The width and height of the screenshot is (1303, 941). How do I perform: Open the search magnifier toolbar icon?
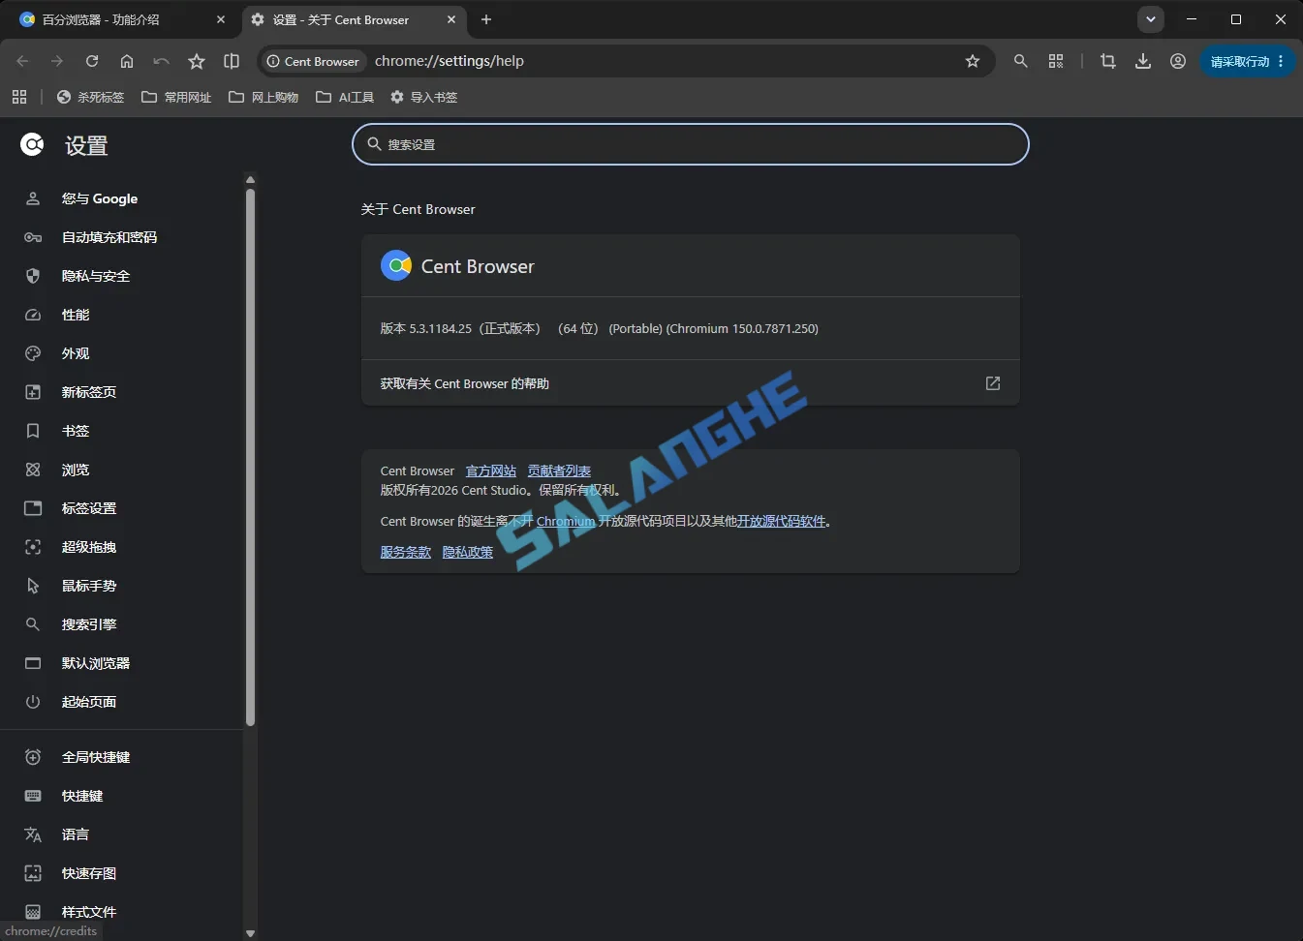1020,61
